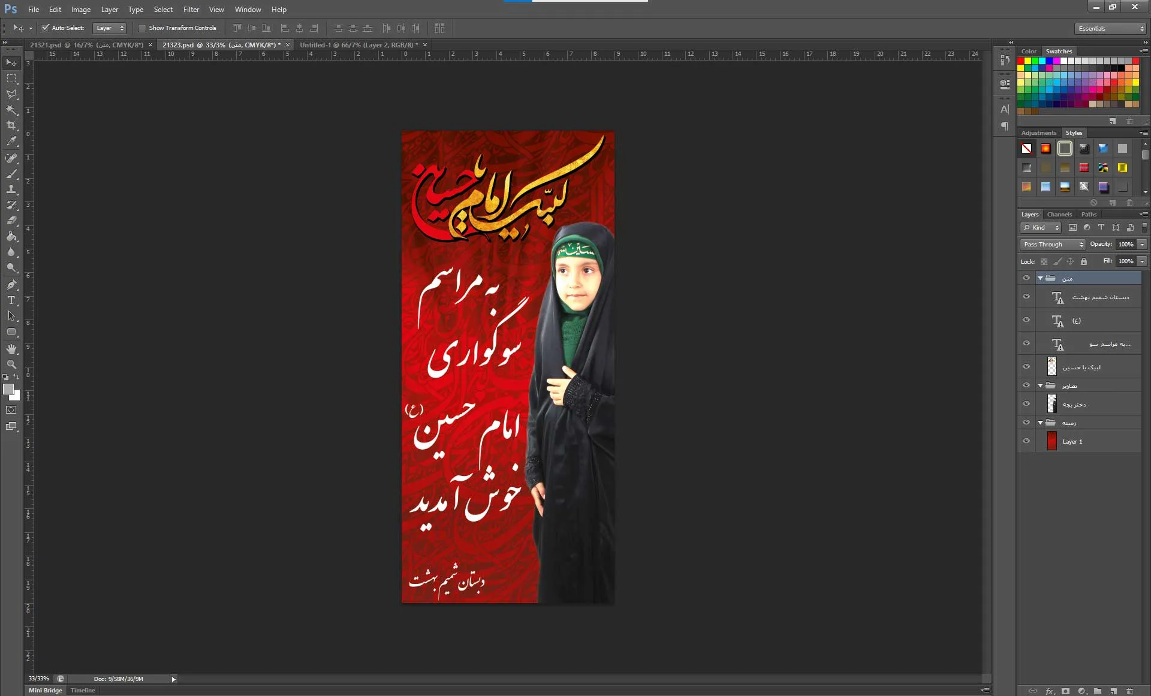
Task: Pick the pure red swatch in Swatches
Action: pyautogui.click(x=1020, y=61)
